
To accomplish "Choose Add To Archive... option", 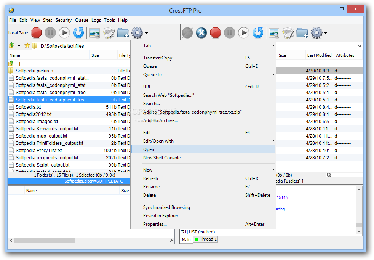I will click(x=203, y=120).
